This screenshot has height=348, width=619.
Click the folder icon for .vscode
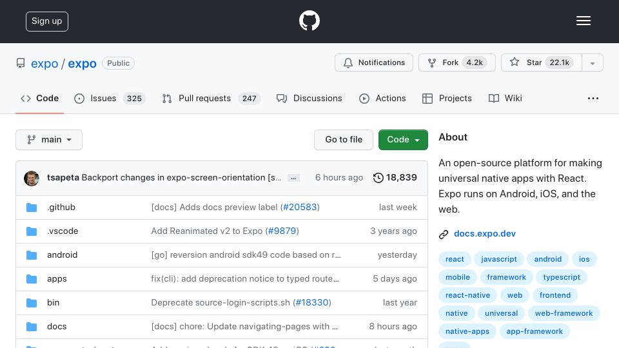pos(32,231)
